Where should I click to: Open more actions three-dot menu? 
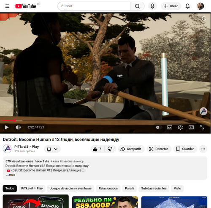tap(203, 149)
